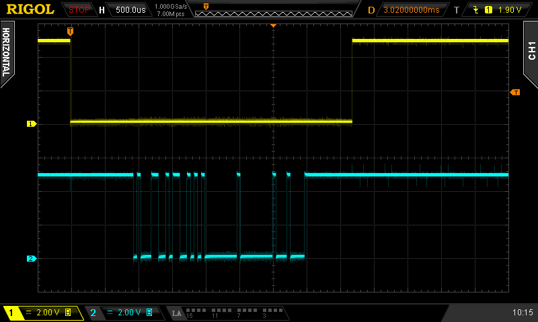
Task: Click logic analyzer channel group 7
Action: coord(247,313)
